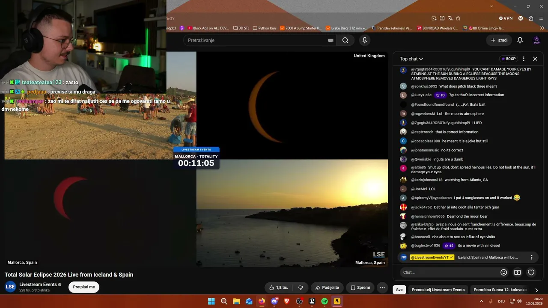The width and height of the screenshot is (548, 308).
Task: Open Spotify from the taskbar
Action: [325, 301]
